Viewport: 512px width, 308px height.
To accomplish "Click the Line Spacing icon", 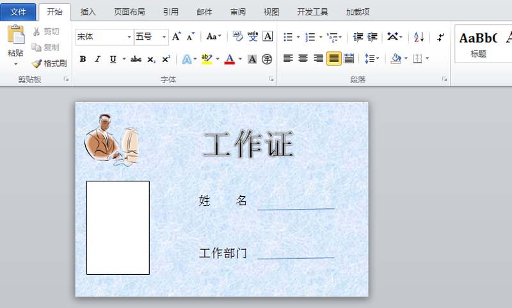I will click(369, 59).
